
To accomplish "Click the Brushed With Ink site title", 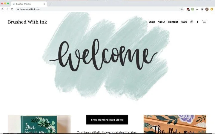I will [27, 22].
